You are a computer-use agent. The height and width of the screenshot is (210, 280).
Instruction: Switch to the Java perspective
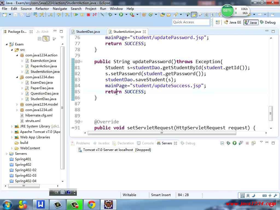point(251,22)
